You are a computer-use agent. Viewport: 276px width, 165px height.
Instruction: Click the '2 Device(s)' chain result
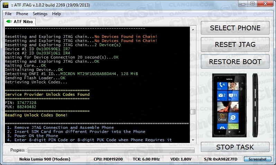pyautogui.click(x=108, y=45)
